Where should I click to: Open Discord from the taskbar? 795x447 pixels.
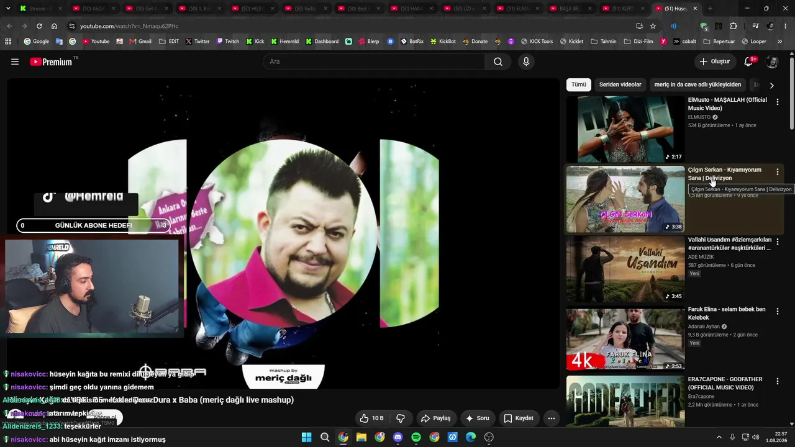[398, 437]
